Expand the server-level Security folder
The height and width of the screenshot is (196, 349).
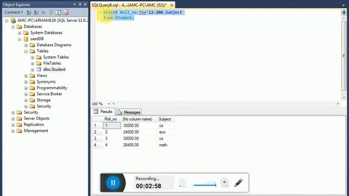(x=13, y=113)
